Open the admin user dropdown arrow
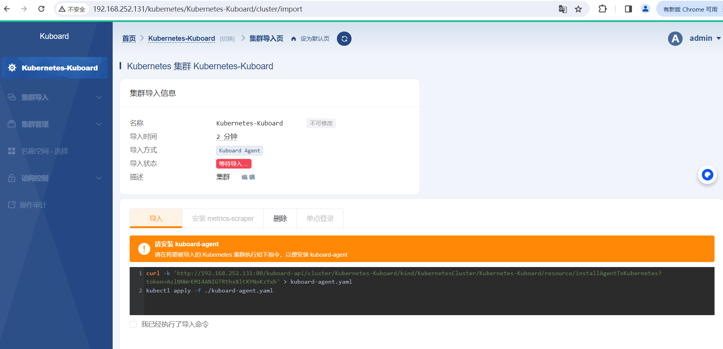This screenshot has width=723, height=349. pyautogui.click(x=718, y=38)
